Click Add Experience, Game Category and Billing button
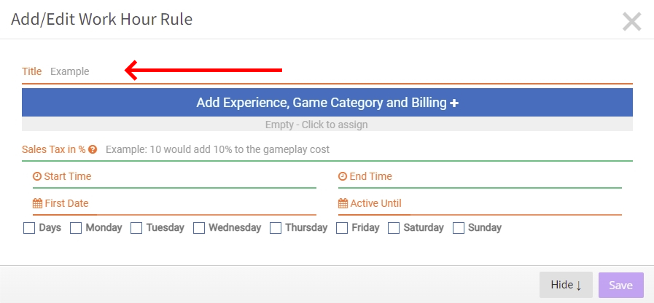Image resolution: width=654 pixels, height=303 pixels. coord(327,103)
